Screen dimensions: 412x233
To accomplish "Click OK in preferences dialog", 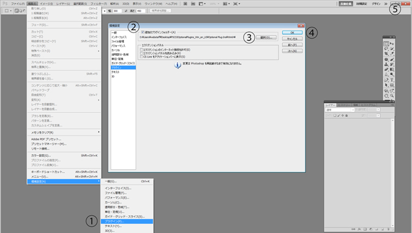I will [292, 32].
